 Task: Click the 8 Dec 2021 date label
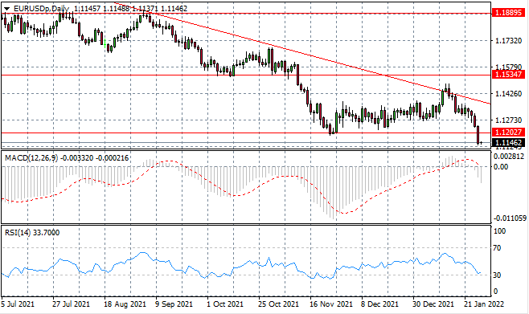click(380, 304)
